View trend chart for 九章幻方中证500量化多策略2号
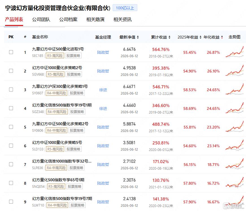 click(x=234, y=127)
